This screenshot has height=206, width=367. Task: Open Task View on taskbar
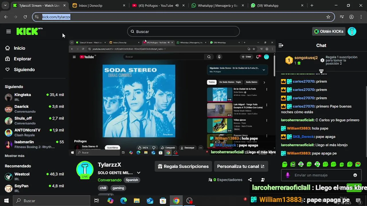(97, 201)
